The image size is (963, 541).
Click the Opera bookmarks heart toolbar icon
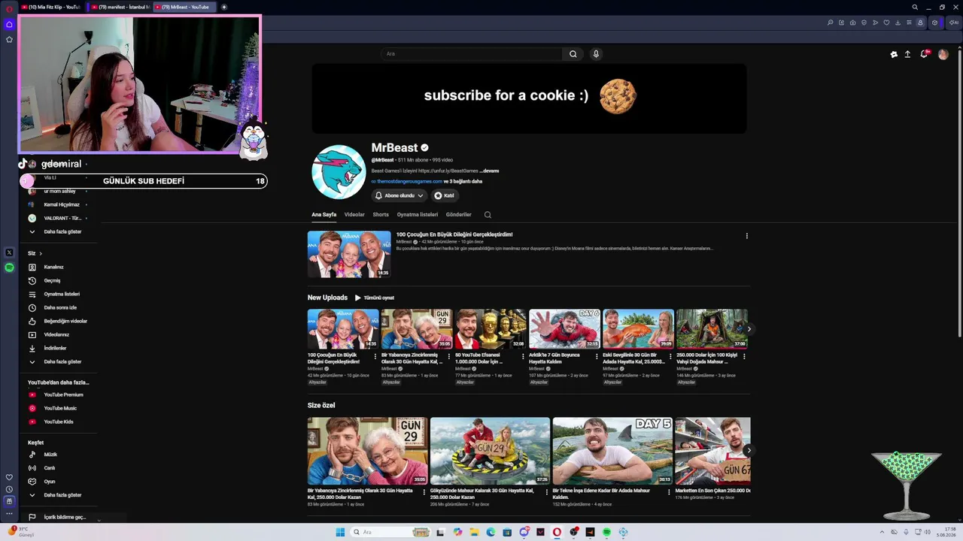(x=886, y=23)
